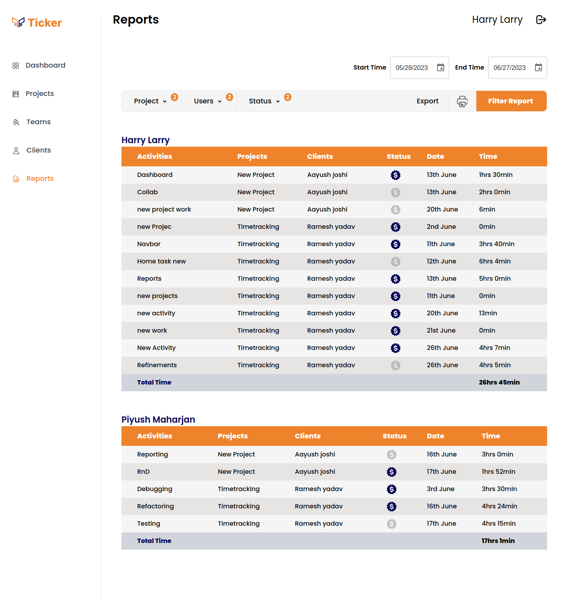The height and width of the screenshot is (600, 566).
Task: Click the Dashboard grid icon in sidebar
Action: [16, 66]
